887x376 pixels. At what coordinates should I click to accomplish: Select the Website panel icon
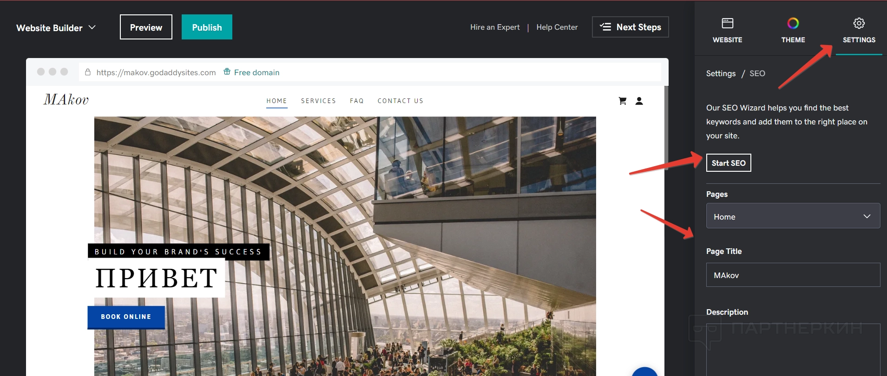[727, 23]
